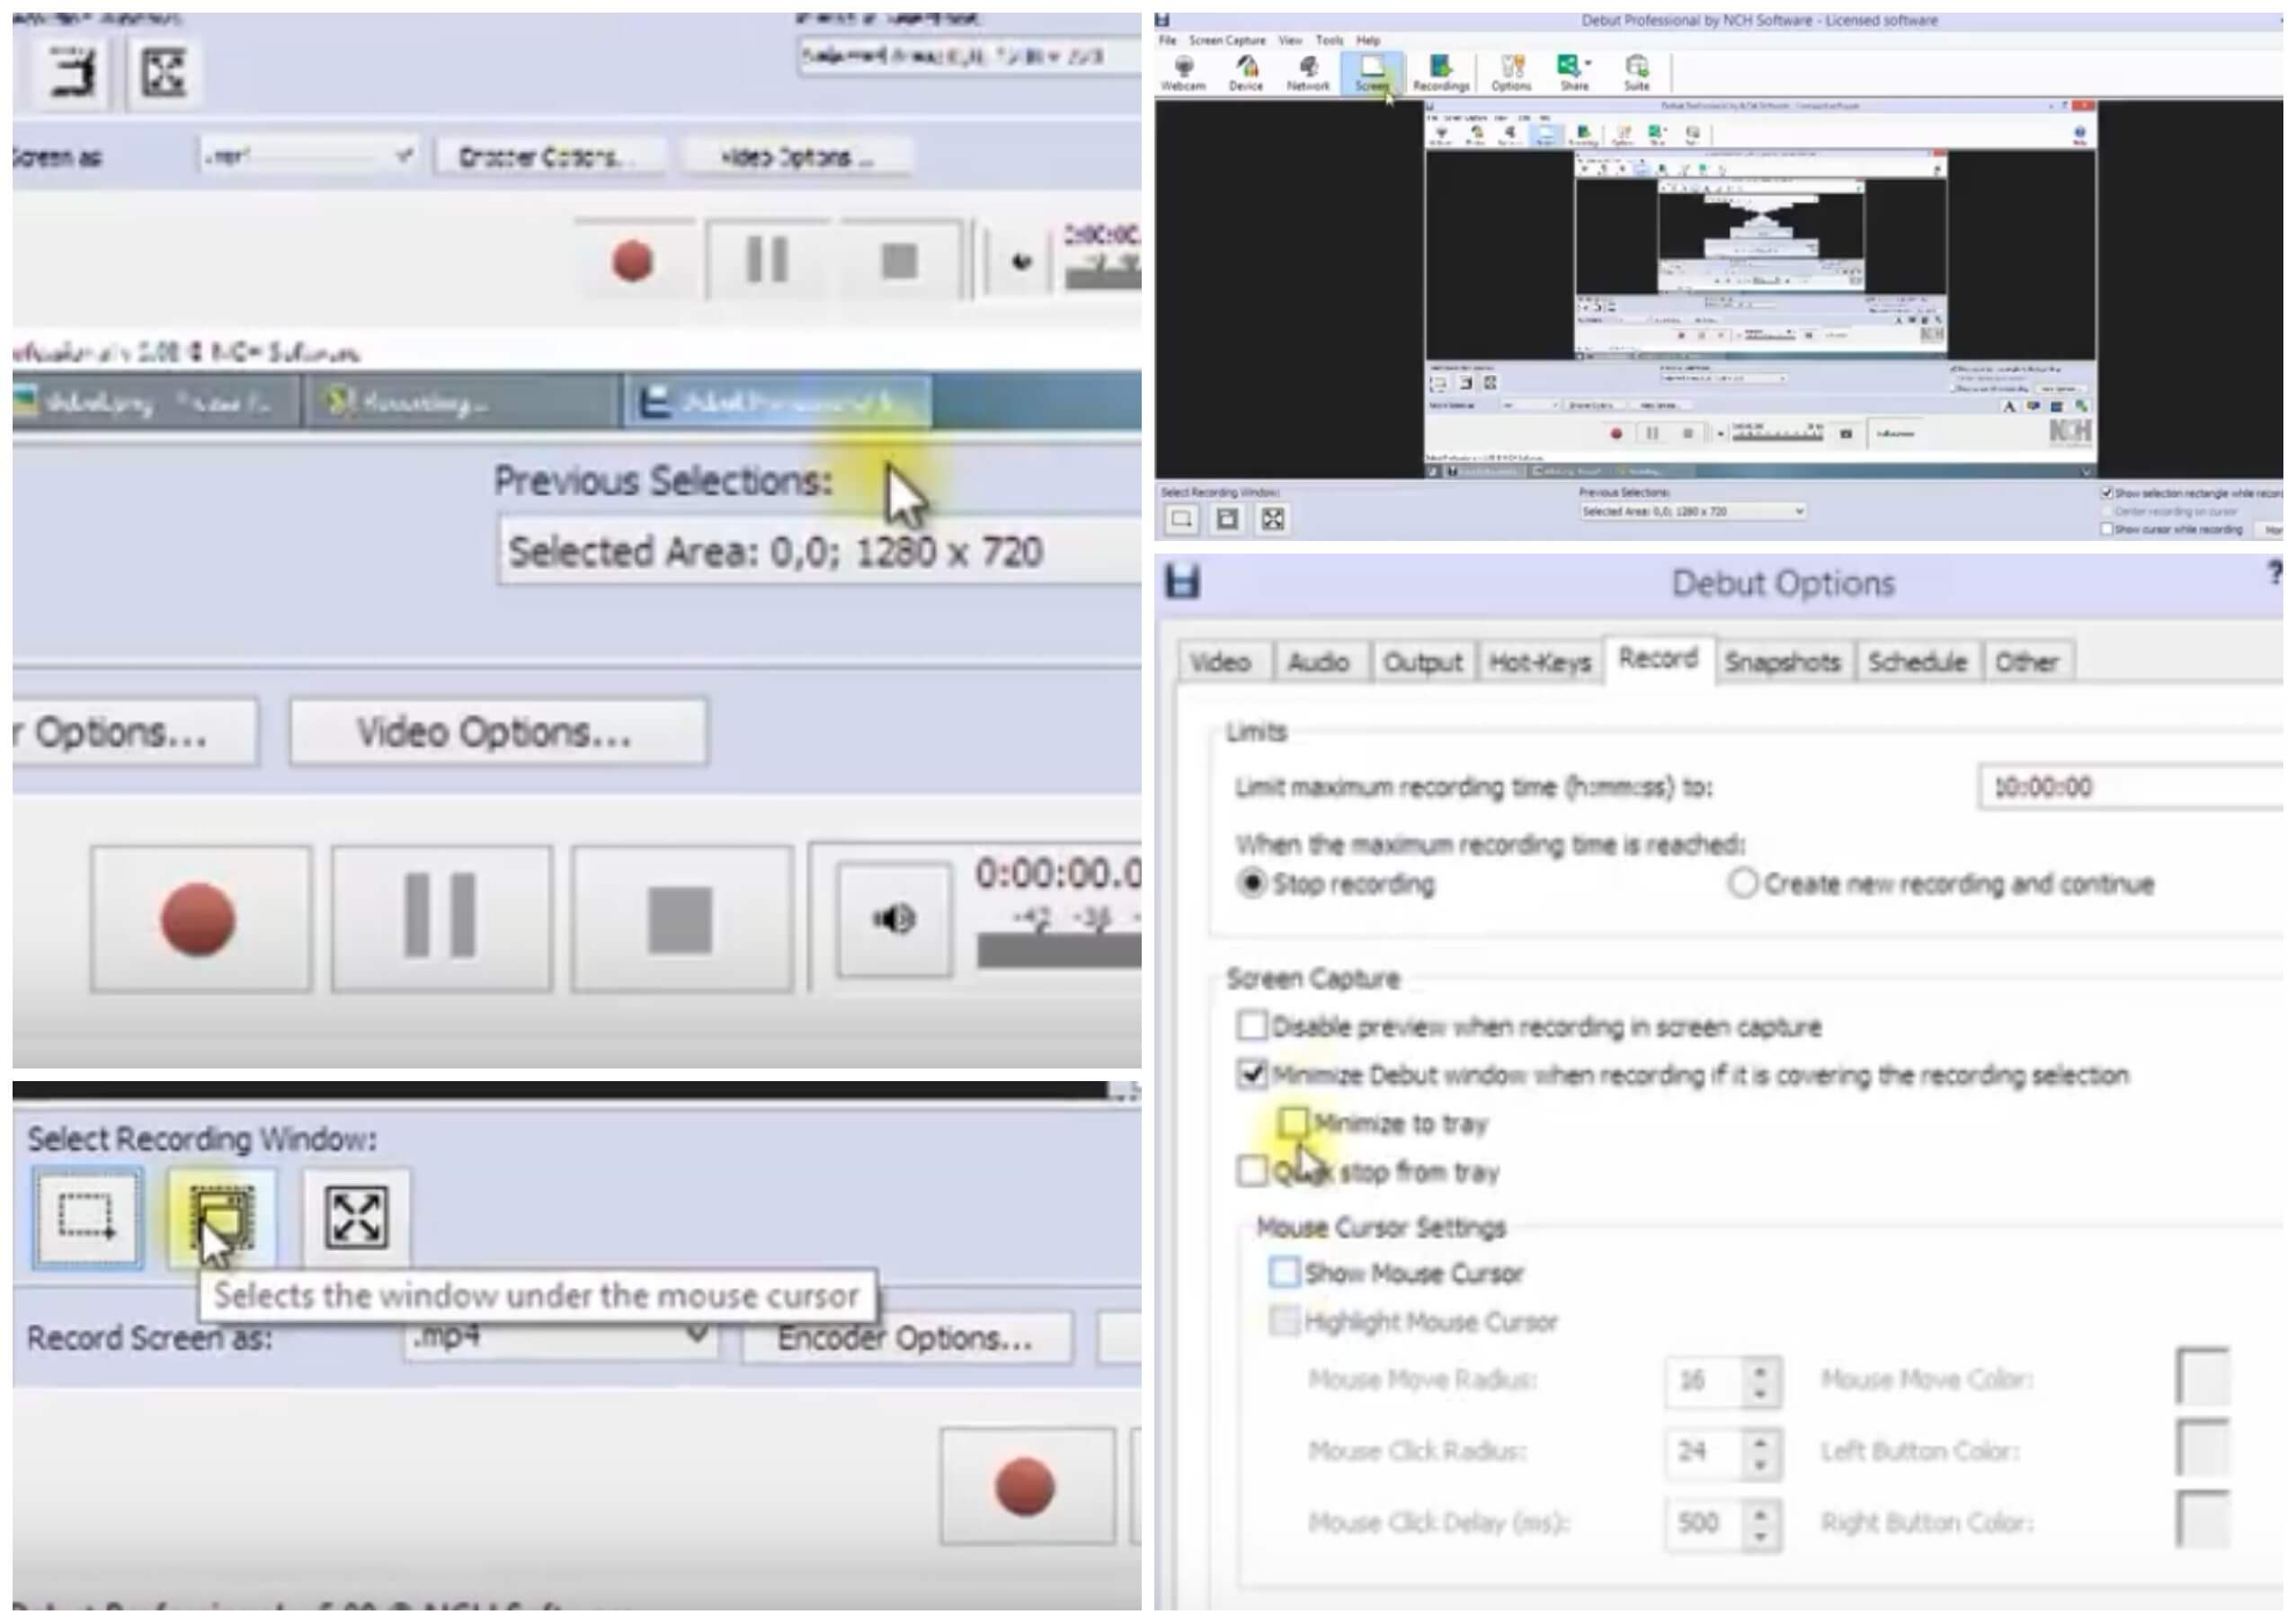Switch to the Other tab

2028,661
